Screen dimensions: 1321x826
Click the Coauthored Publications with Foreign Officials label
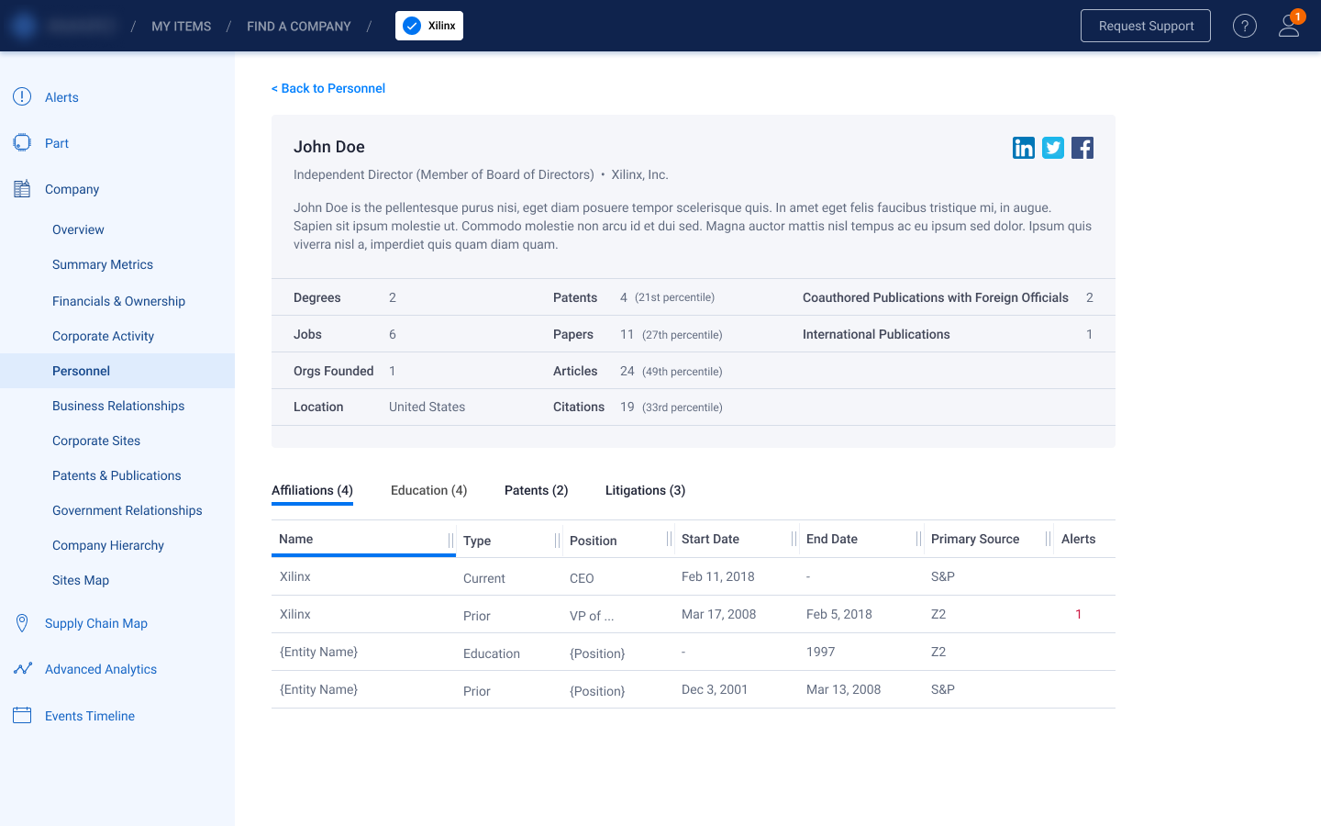[936, 297]
